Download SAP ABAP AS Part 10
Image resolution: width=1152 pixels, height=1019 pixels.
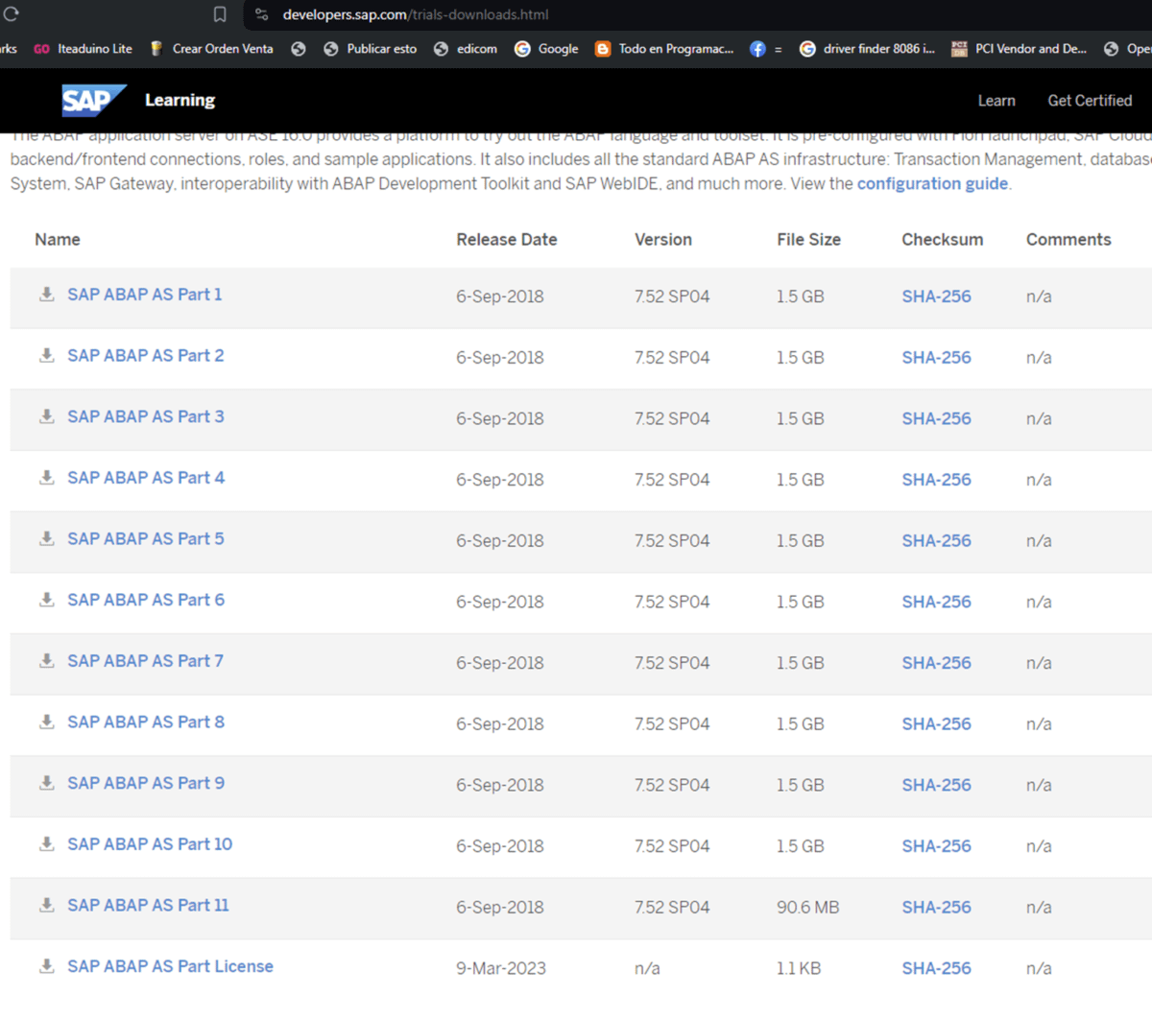149,844
